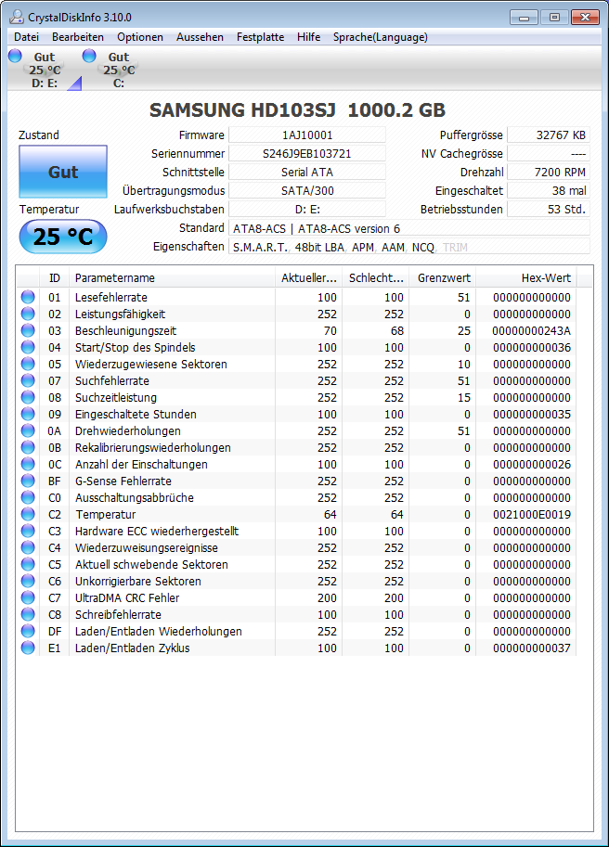Close the CrystalDiskInfo window

point(585,18)
